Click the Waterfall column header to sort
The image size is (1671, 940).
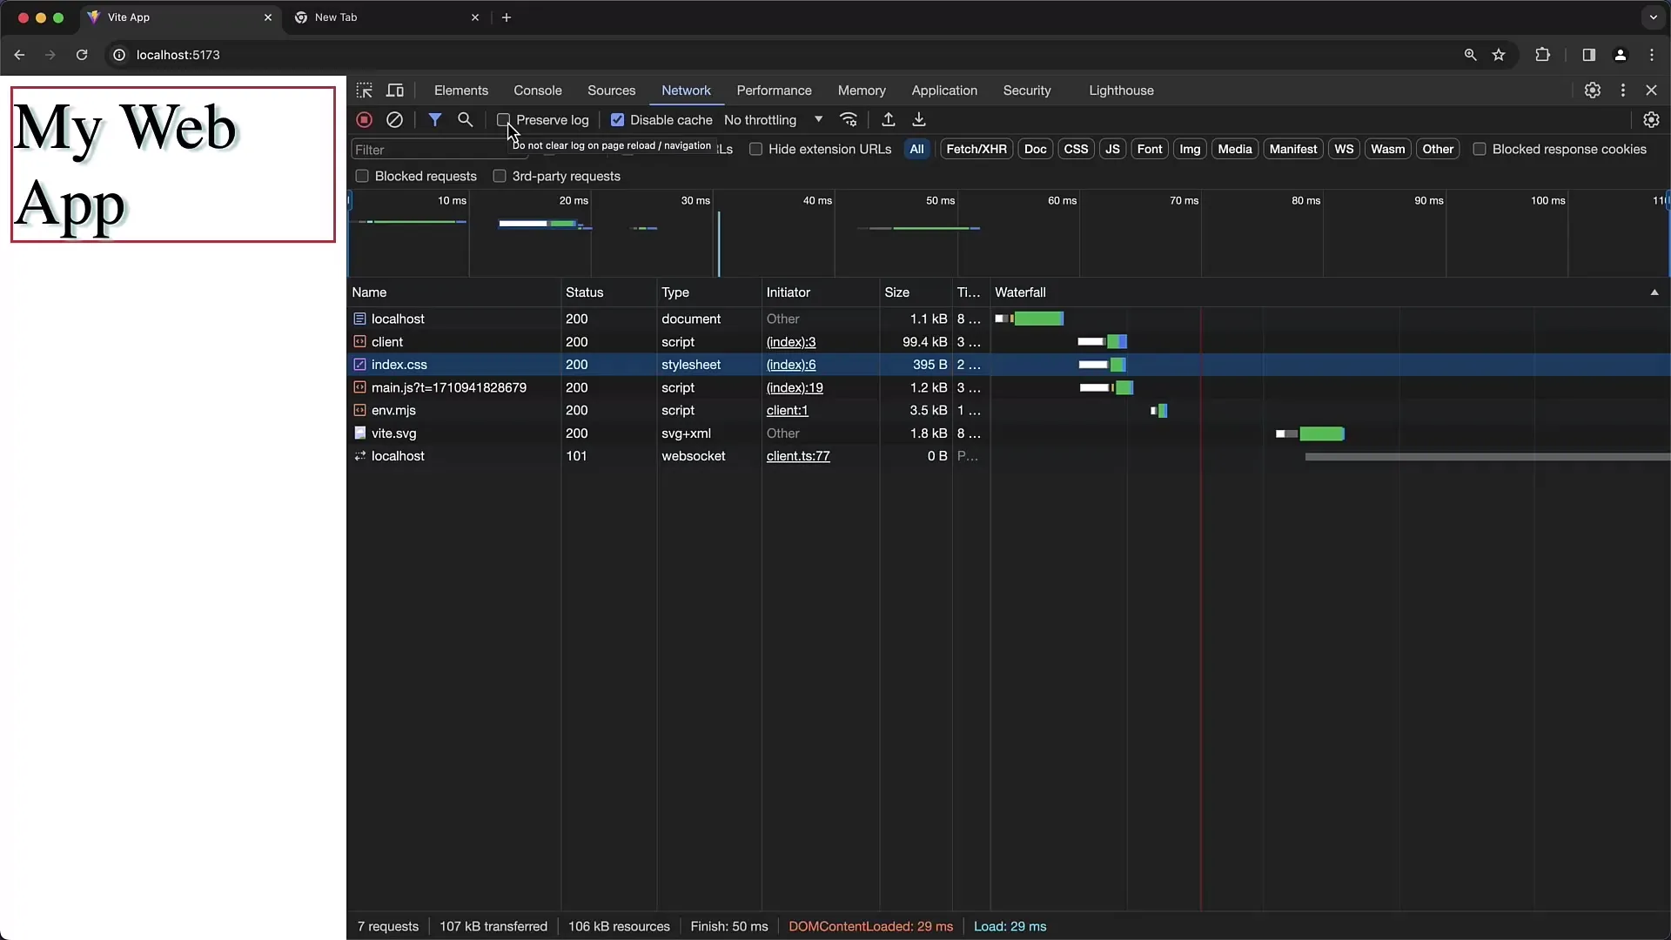point(1020,292)
